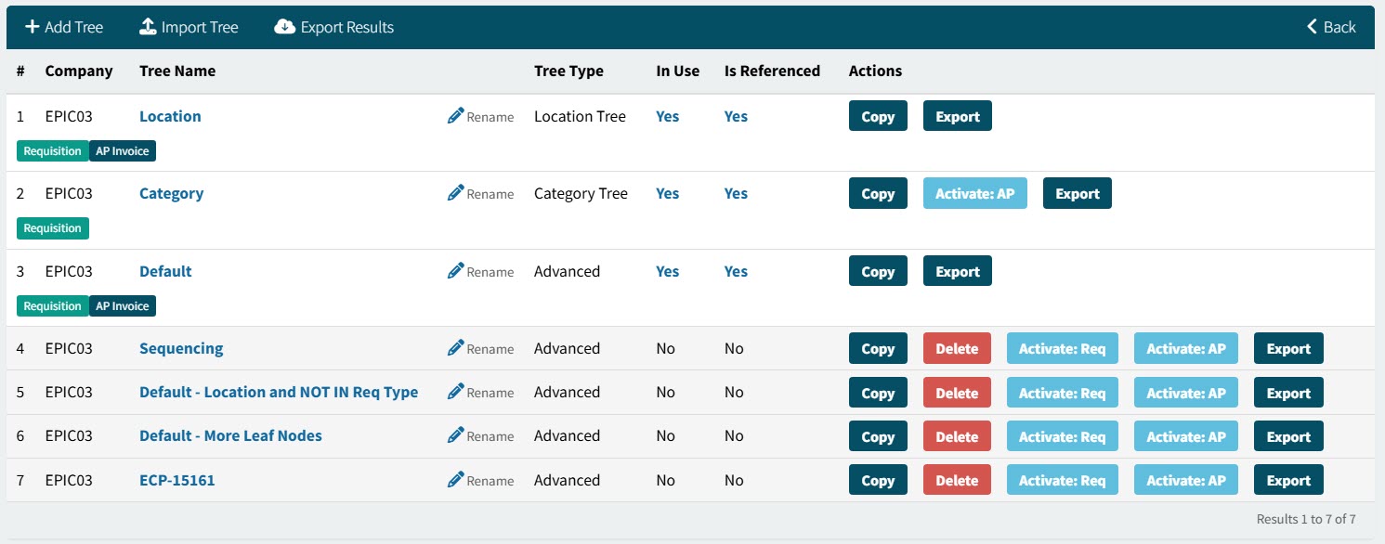1385x544 pixels.
Task: Activate Category tree for AP
Action: pos(974,194)
